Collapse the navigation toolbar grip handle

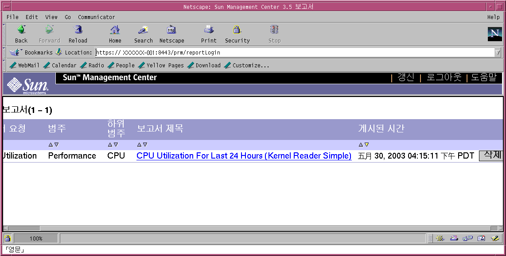pos(4,34)
